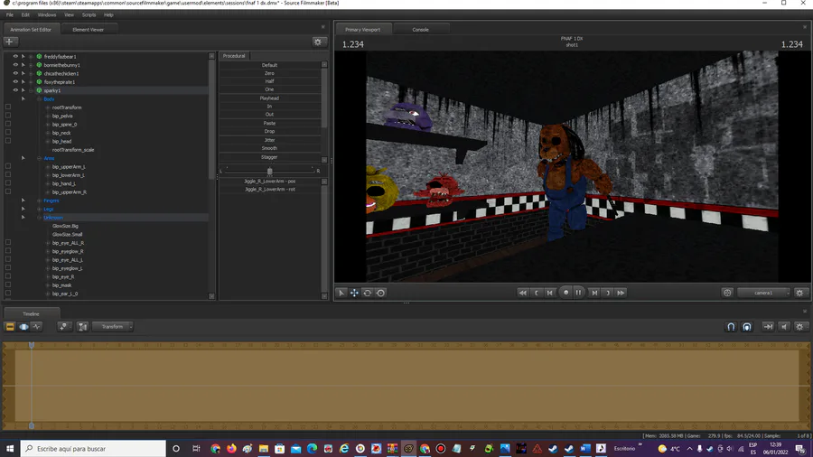
Task: Collapse the sparky1 tree node
Action: 31,90
